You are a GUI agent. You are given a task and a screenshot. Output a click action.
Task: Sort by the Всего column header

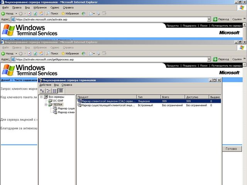[x=173, y=97]
